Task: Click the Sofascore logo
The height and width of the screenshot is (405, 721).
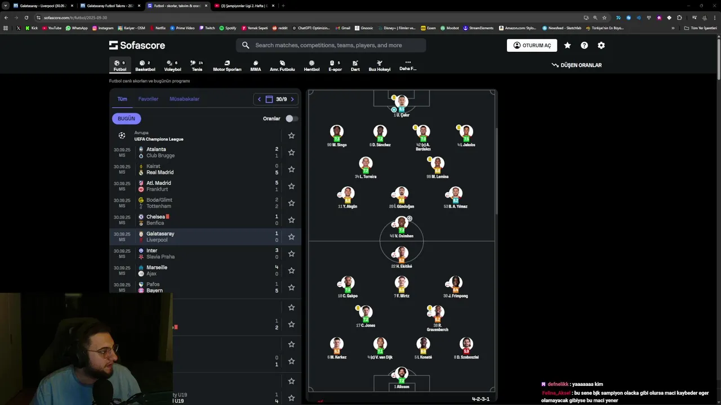Action: point(137,45)
